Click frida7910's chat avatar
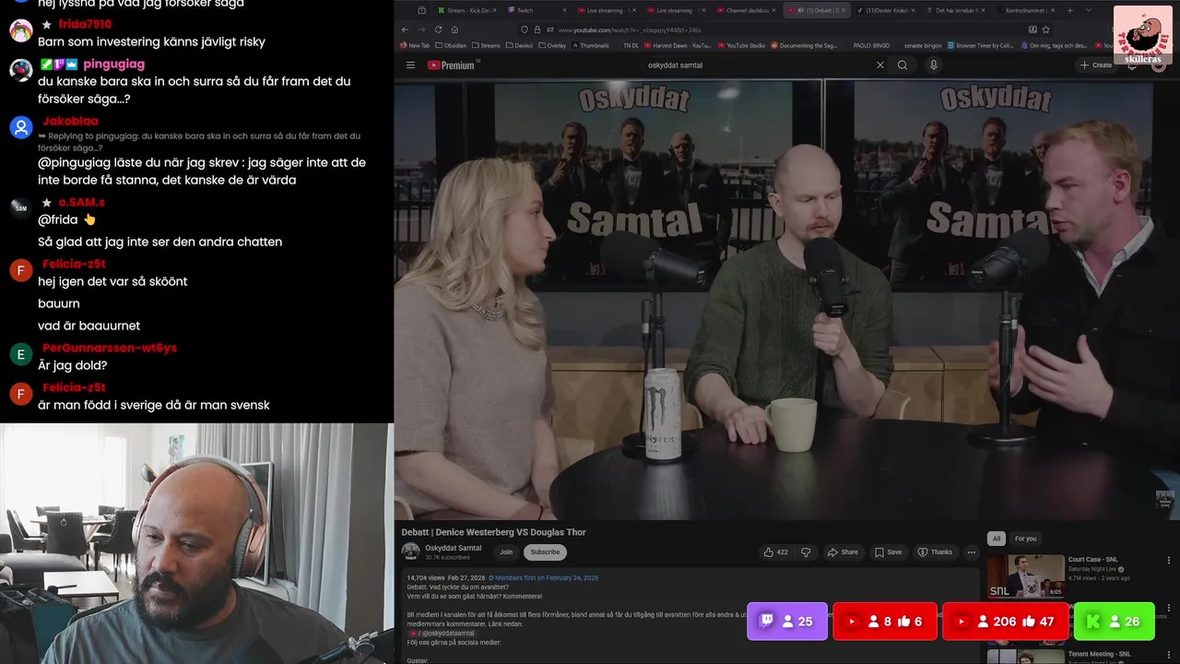 21,30
